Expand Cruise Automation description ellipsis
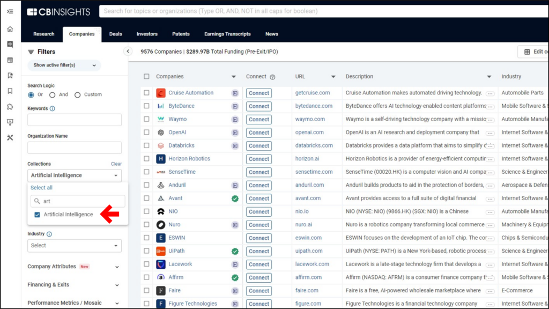 [x=490, y=93]
